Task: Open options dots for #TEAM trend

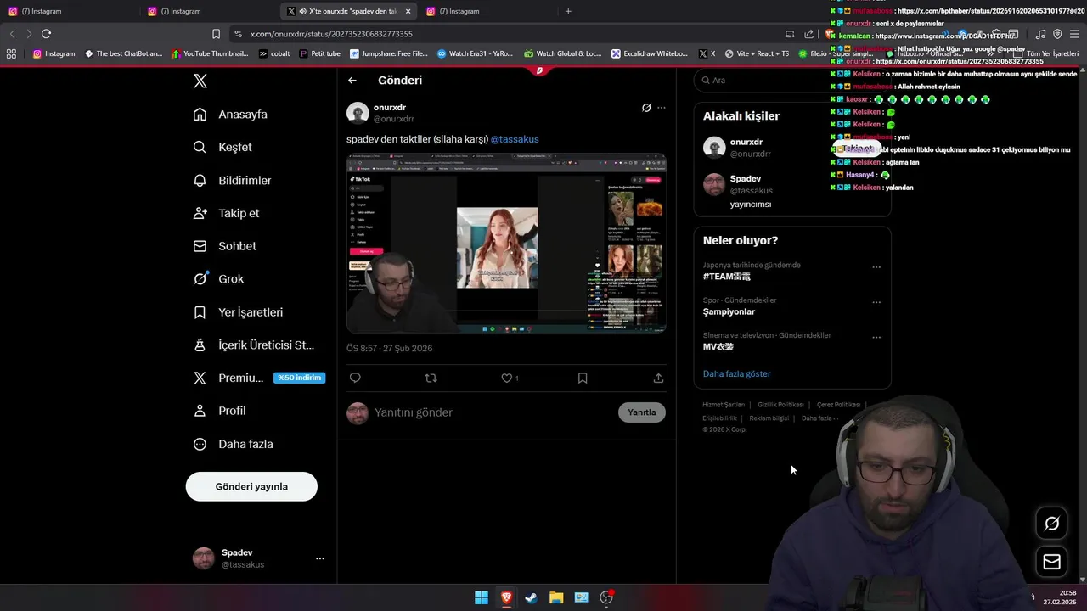Action: tap(876, 267)
